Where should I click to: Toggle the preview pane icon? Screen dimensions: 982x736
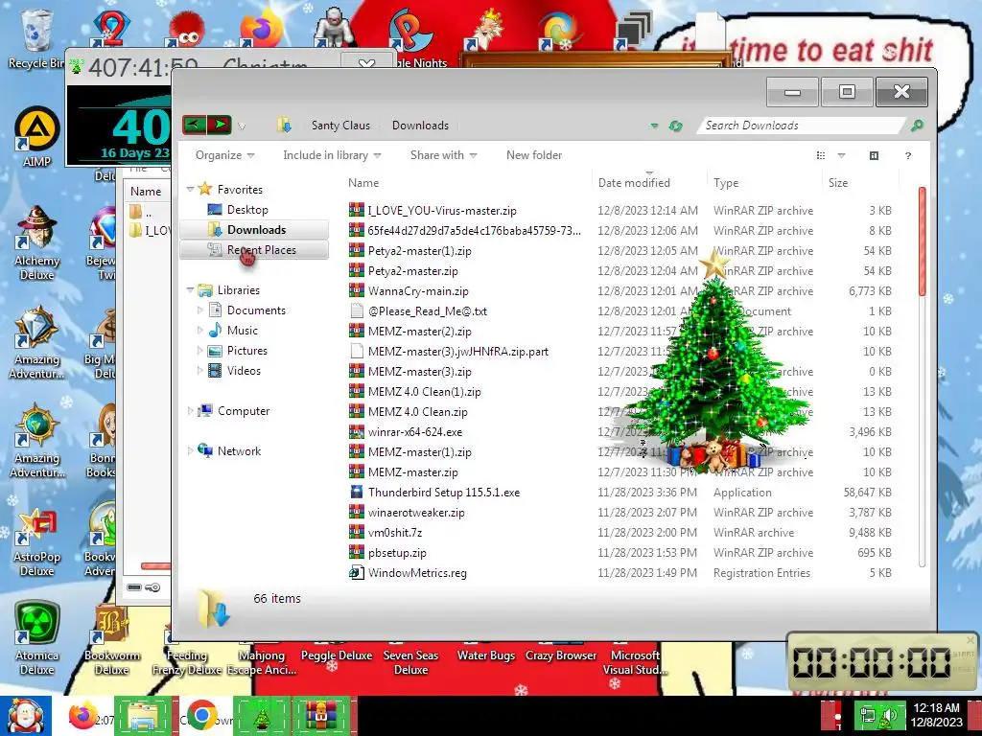(874, 155)
